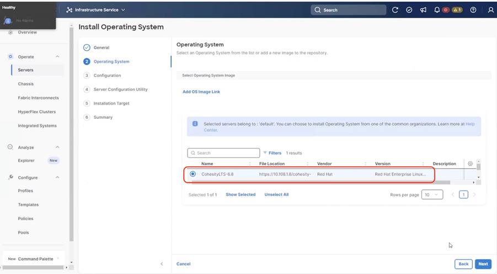Go to the Servers sidebar item
497x274 pixels.
[x=25, y=70]
